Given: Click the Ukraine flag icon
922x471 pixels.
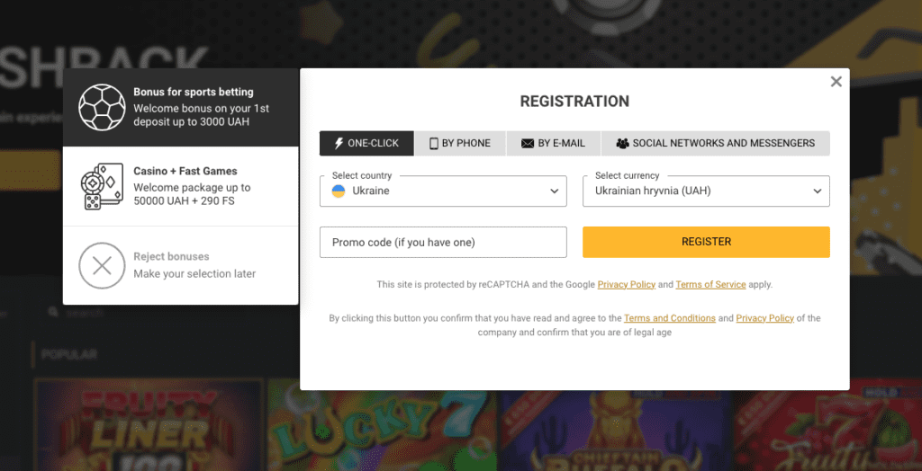Looking at the screenshot, I should click(339, 191).
